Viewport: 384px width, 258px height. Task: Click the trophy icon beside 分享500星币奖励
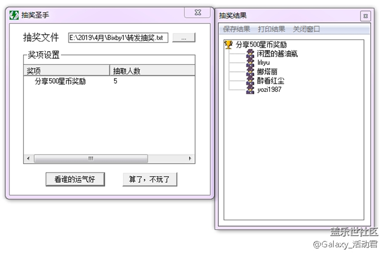[228, 45]
